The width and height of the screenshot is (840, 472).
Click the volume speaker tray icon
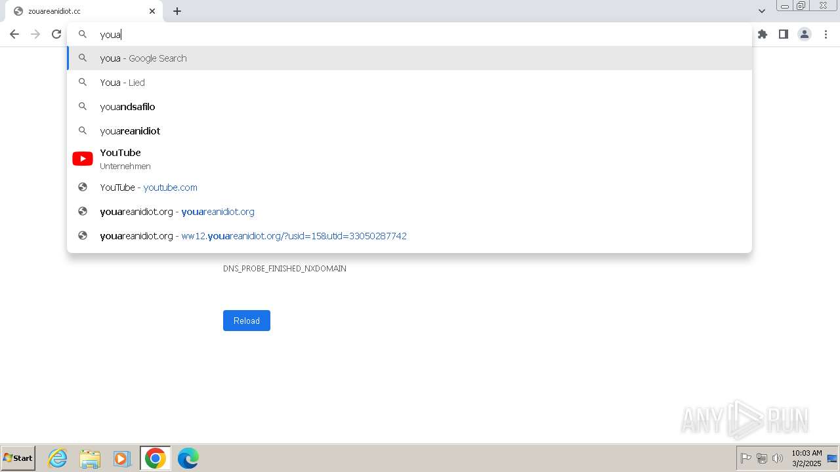tap(778, 458)
